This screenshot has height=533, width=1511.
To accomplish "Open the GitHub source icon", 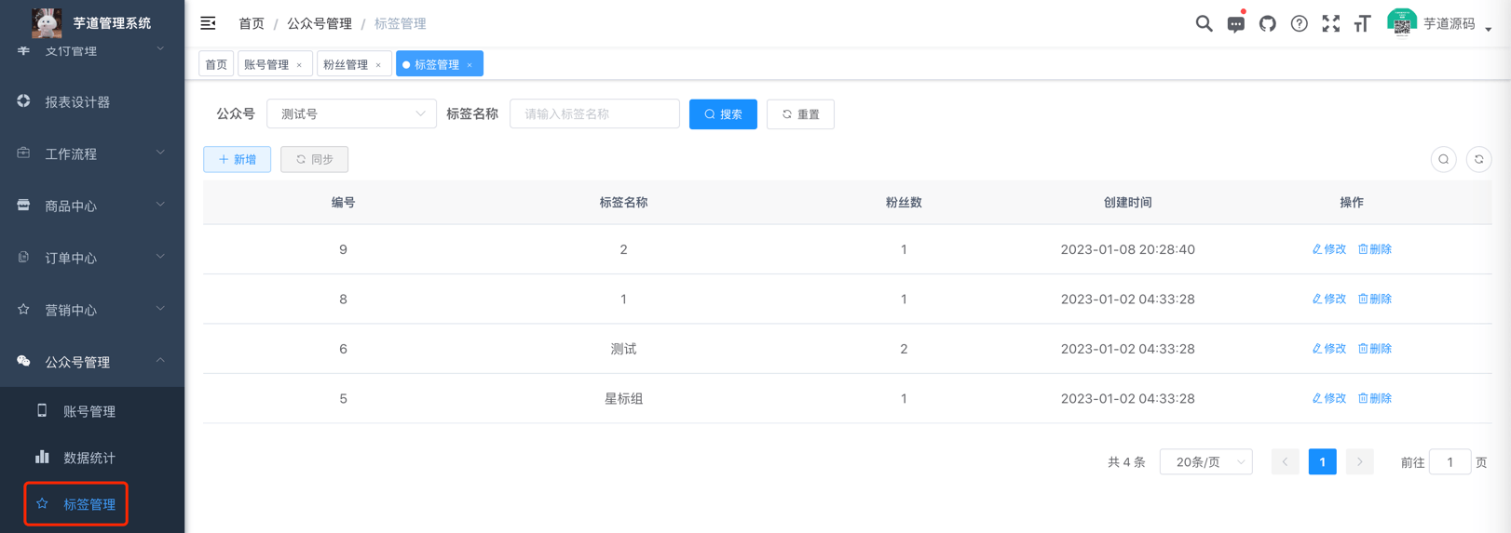I will [x=1267, y=24].
